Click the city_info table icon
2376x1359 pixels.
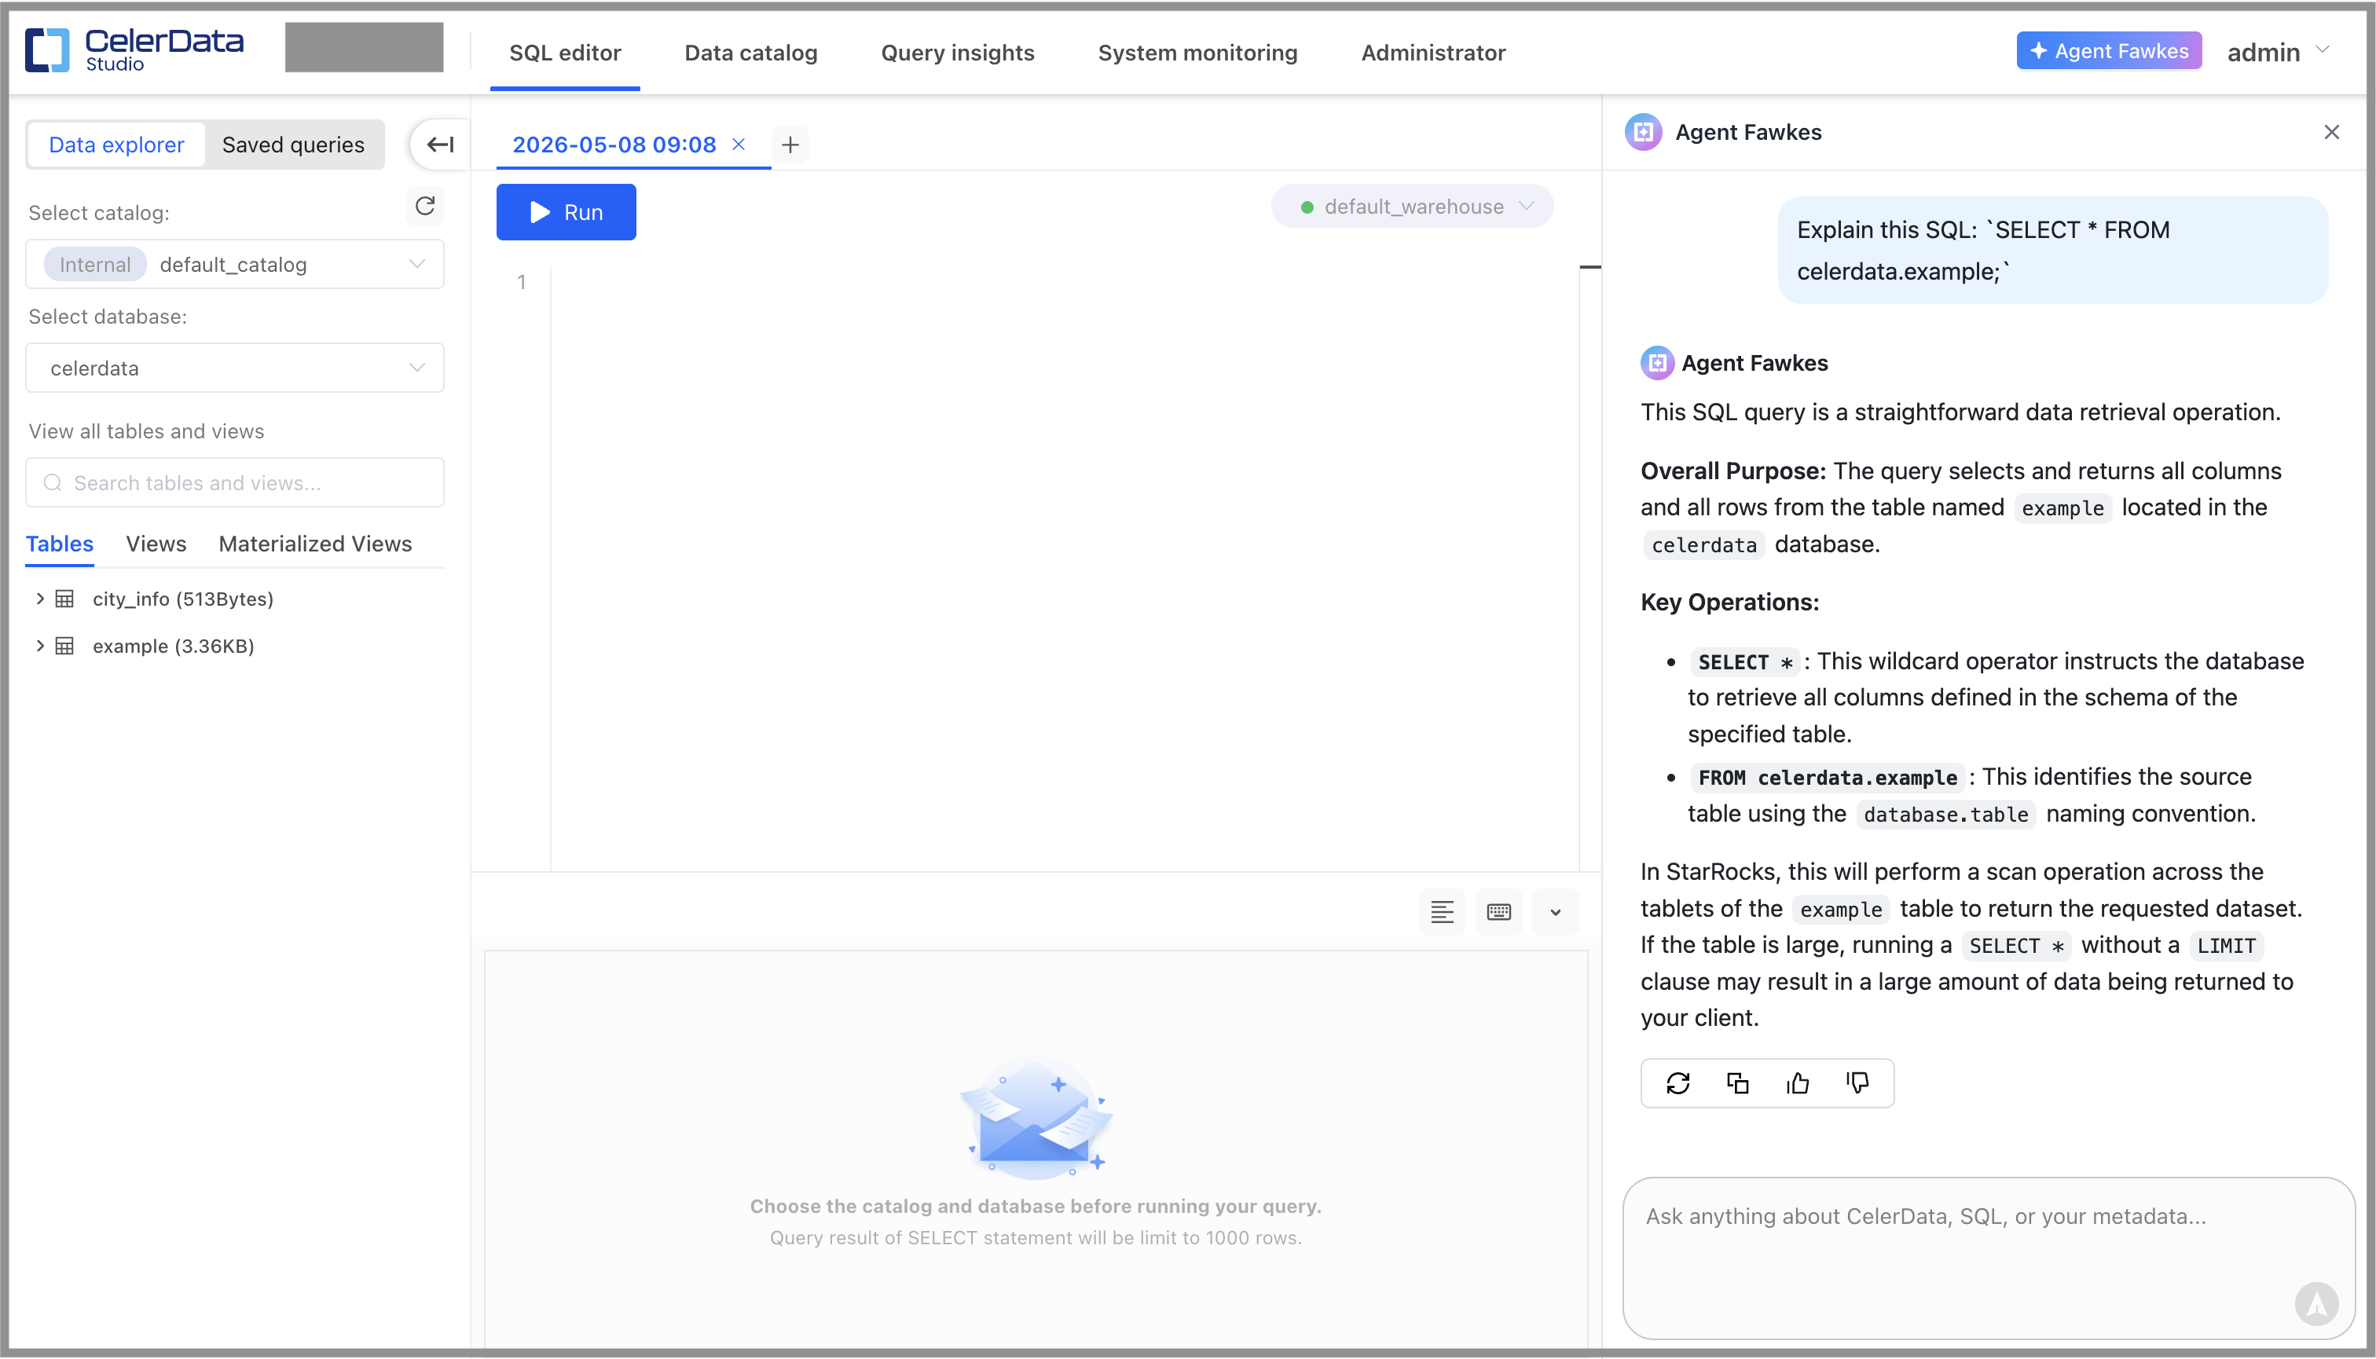[x=64, y=599]
